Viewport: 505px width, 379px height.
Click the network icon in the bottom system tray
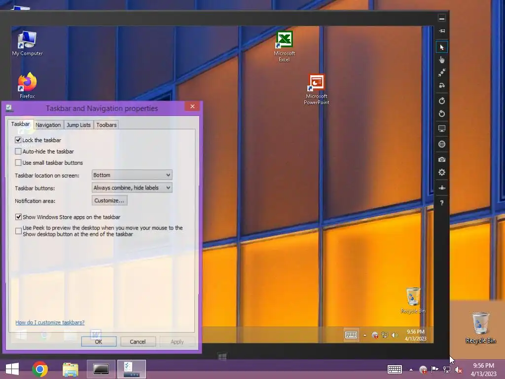447,369
